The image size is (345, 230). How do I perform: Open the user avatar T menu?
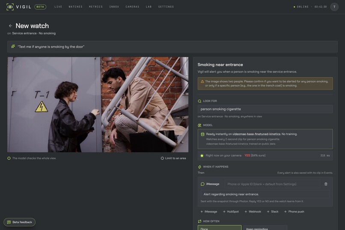coord(334,7)
